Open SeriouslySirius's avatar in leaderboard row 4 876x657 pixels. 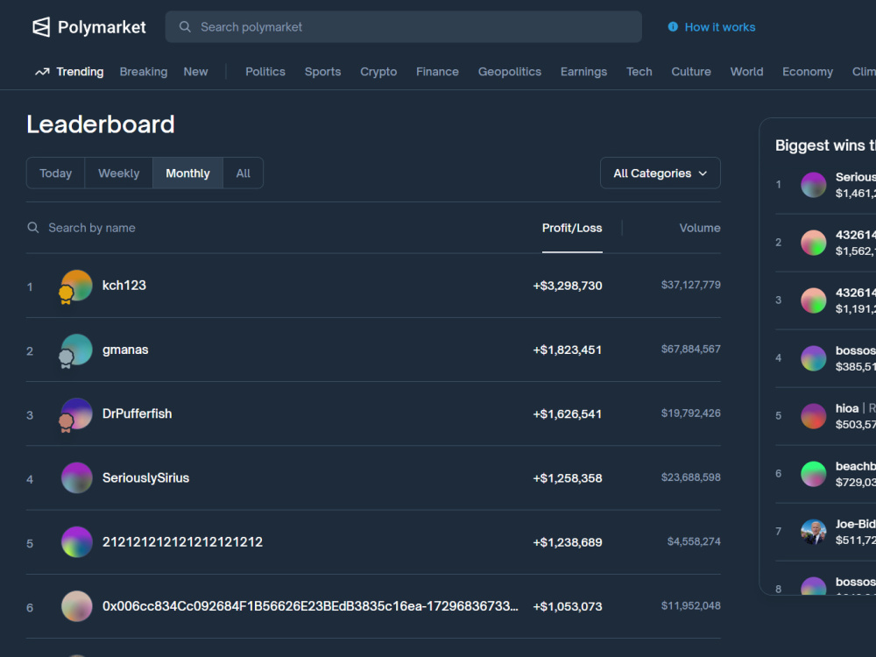[76, 477]
